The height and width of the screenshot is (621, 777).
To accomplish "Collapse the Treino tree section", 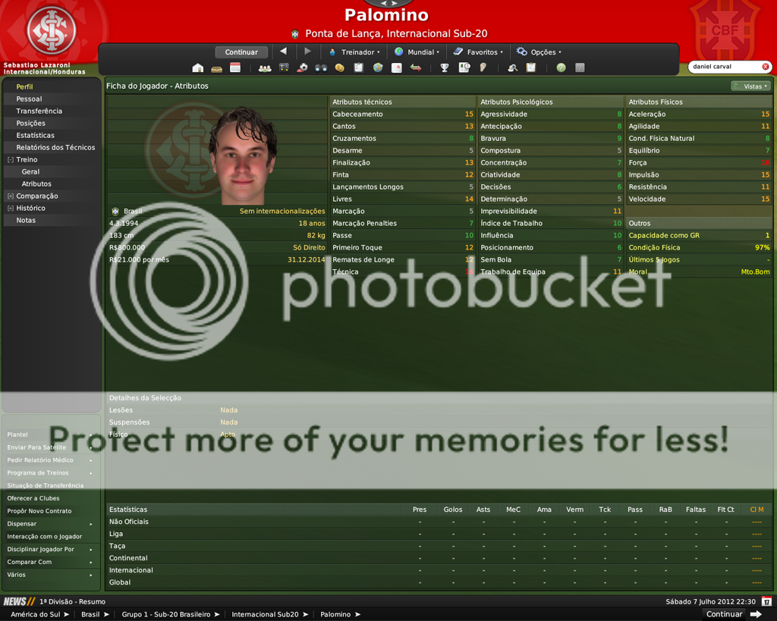I will pos(11,160).
